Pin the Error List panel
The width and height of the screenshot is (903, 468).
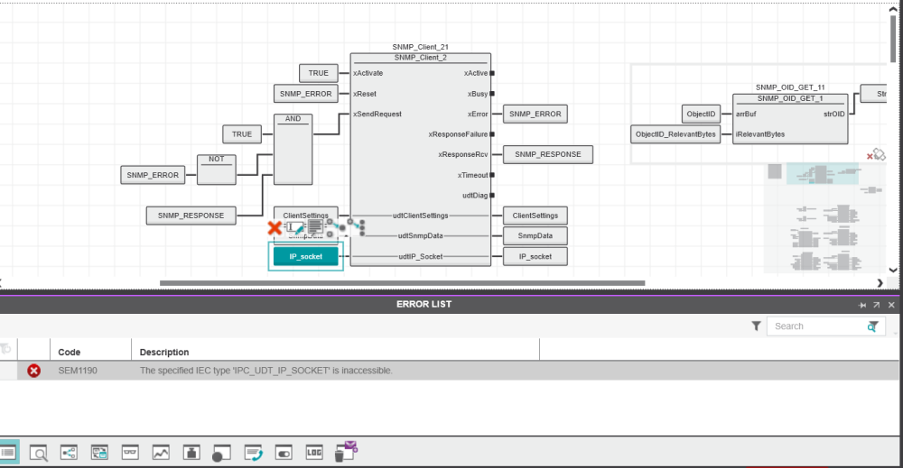tap(862, 306)
